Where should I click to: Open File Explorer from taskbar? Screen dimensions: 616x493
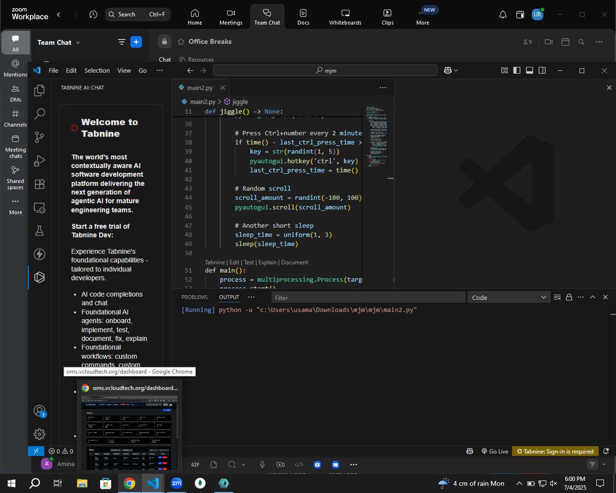point(82,483)
